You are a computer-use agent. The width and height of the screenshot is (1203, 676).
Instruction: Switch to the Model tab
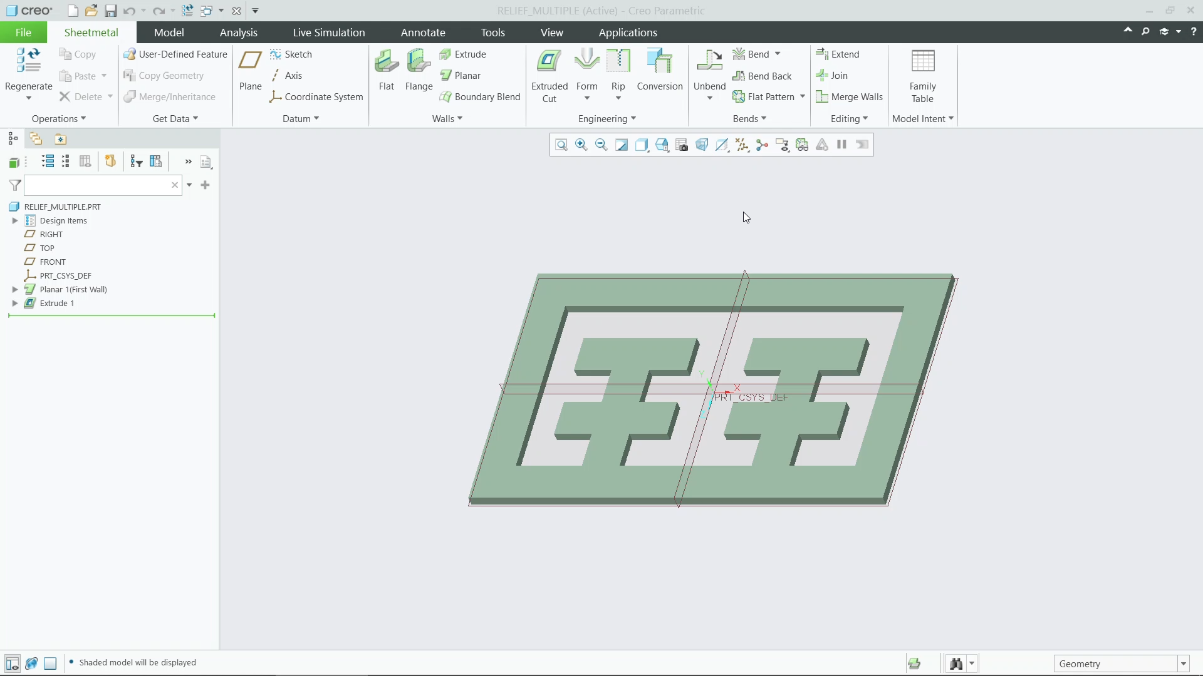point(169,33)
